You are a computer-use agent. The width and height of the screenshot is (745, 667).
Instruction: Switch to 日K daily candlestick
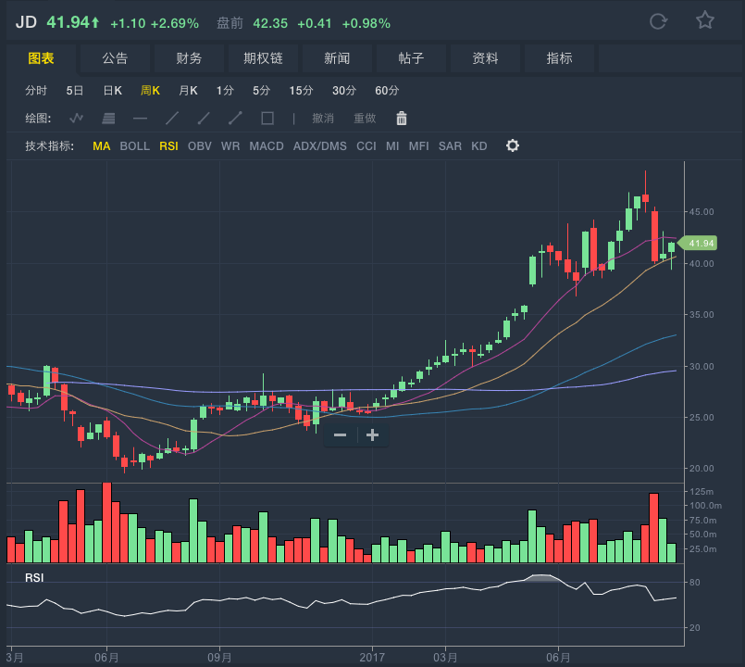tap(113, 91)
